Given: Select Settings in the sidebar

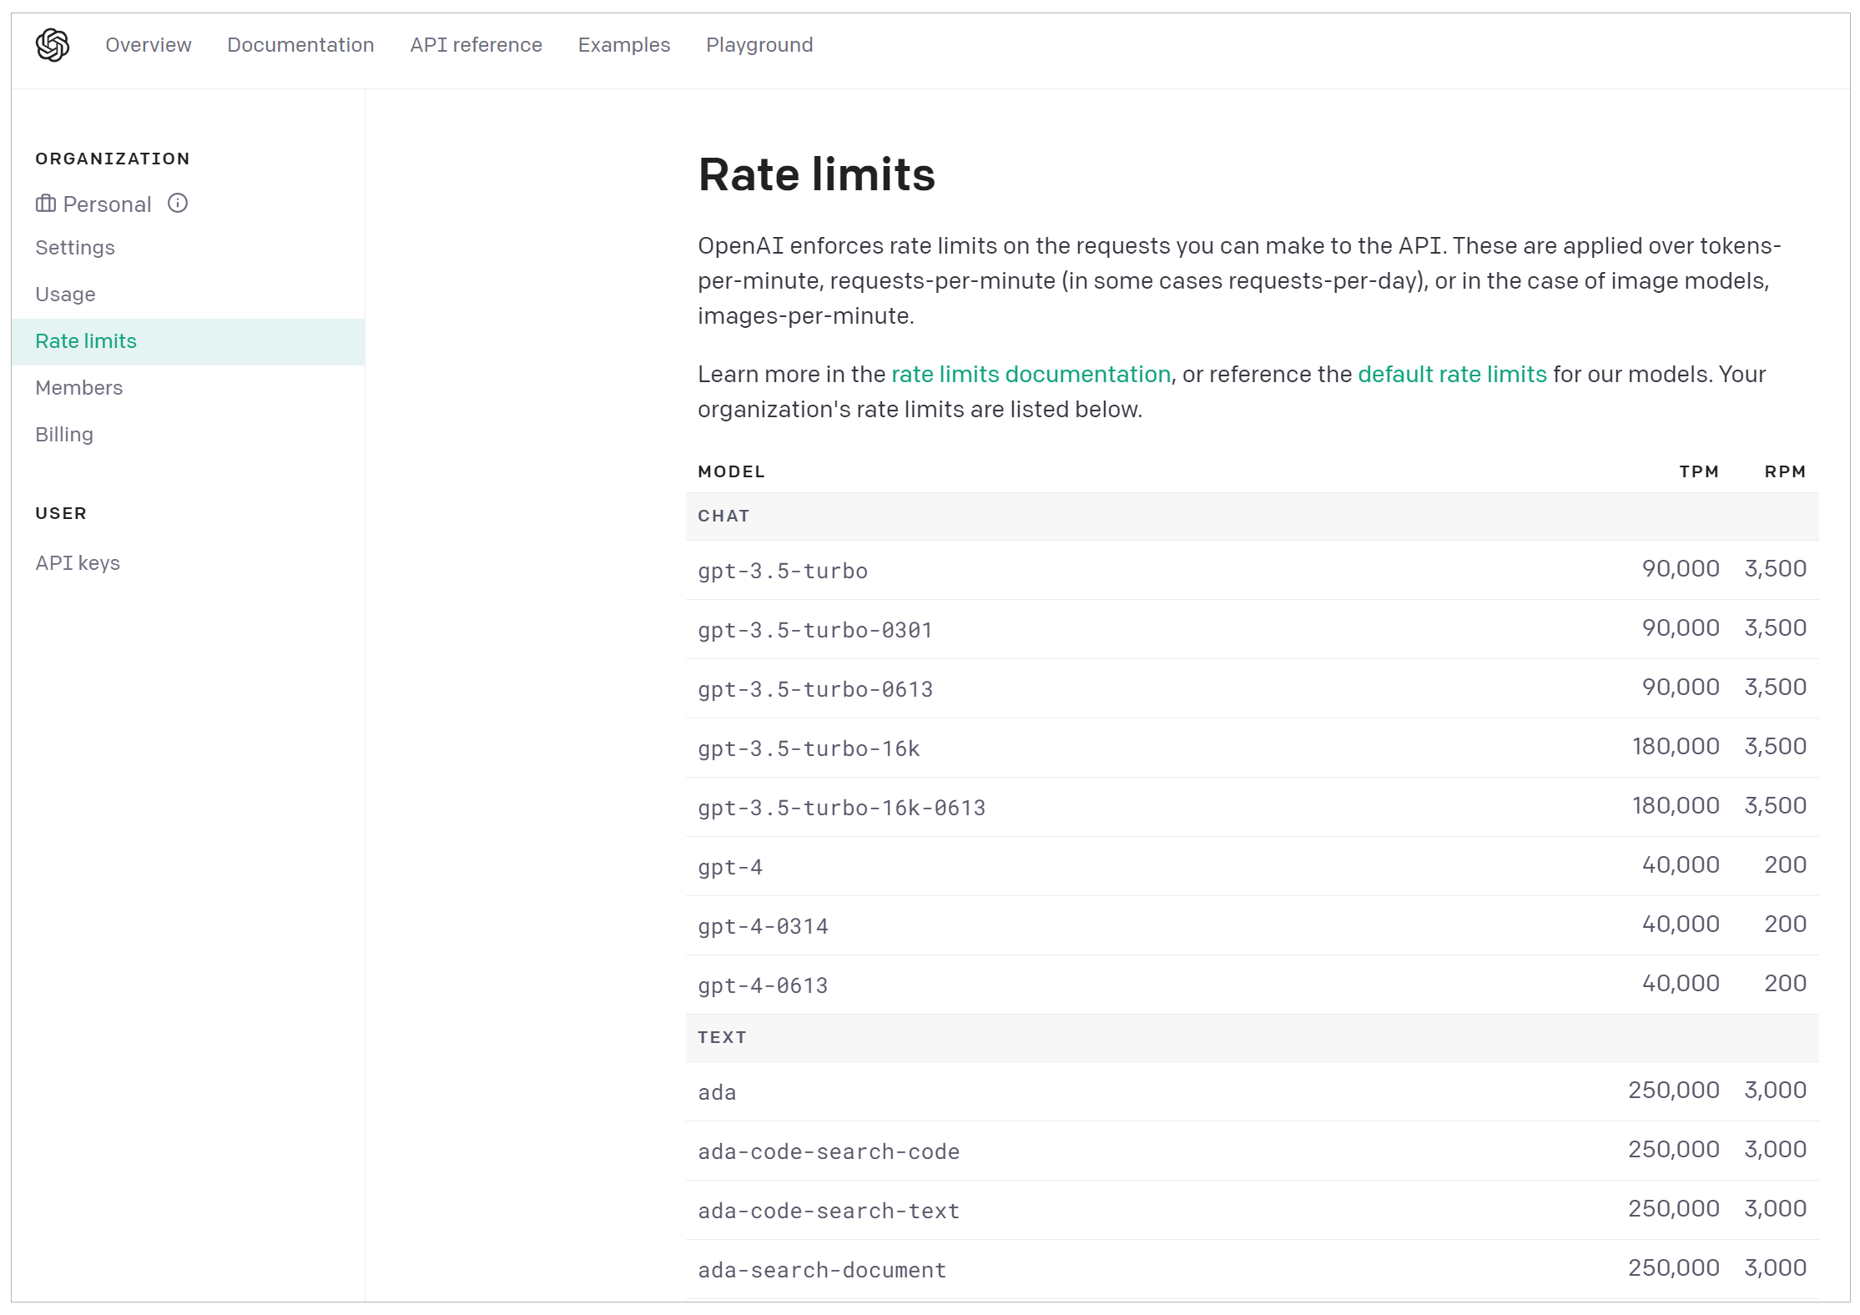Looking at the screenshot, I should 75,248.
